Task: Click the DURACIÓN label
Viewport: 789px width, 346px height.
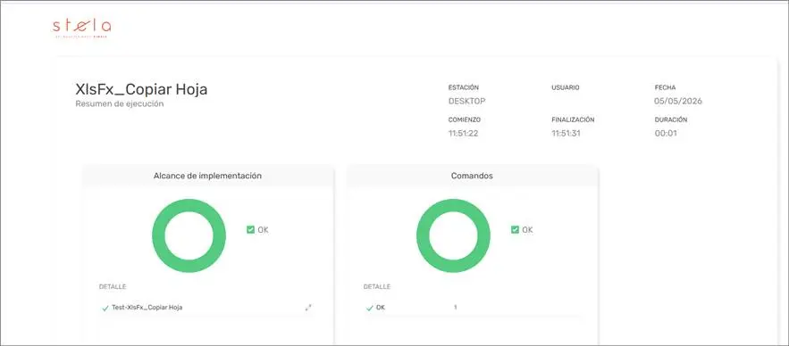Action: tap(671, 120)
